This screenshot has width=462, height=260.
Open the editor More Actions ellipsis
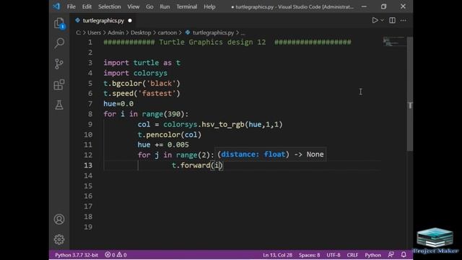(403, 20)
